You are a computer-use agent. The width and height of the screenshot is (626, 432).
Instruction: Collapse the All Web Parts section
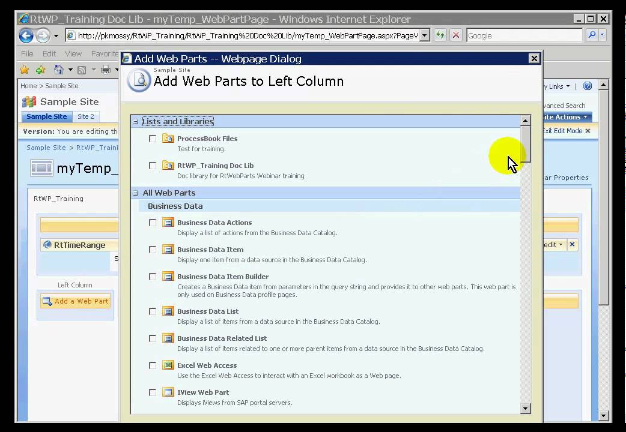coord(136,193)
